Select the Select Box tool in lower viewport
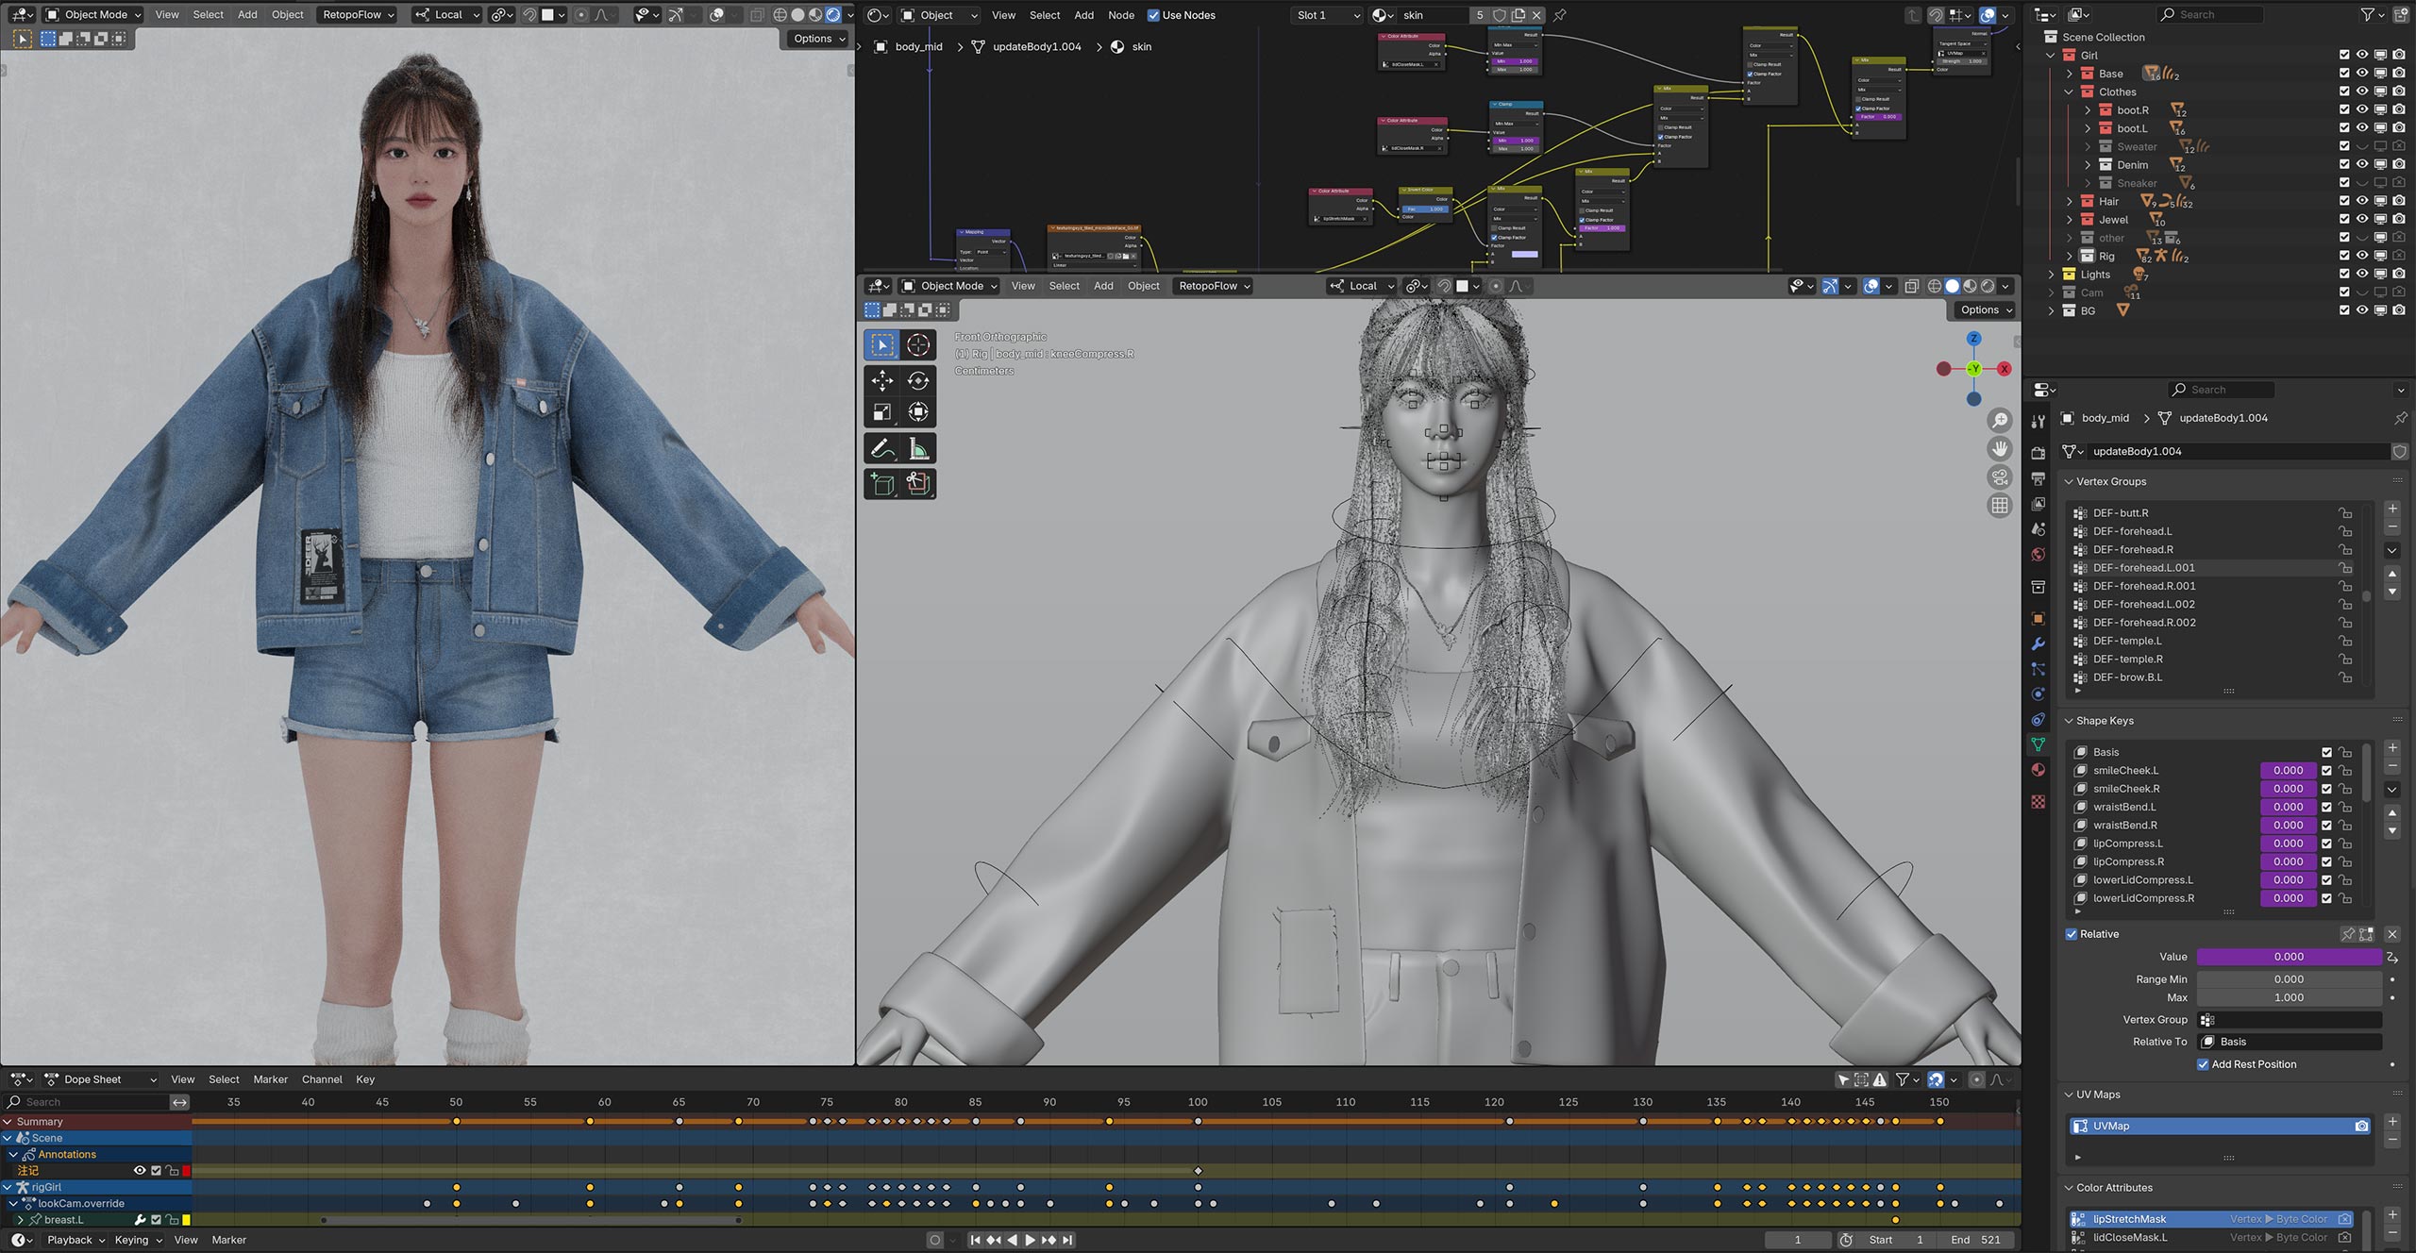This screenshot has height=1253, width=2416. tap(882, 344)
